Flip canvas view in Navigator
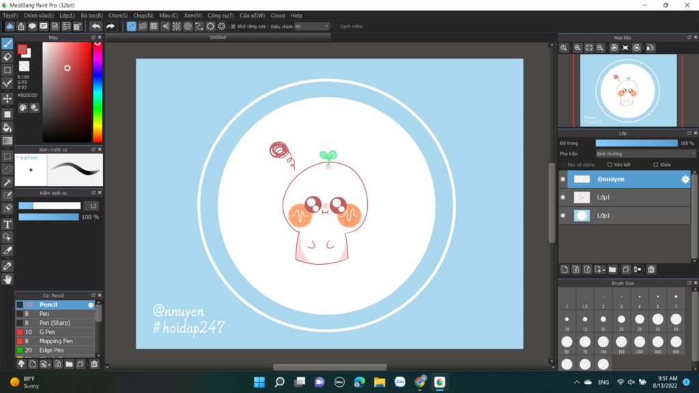 651,48
